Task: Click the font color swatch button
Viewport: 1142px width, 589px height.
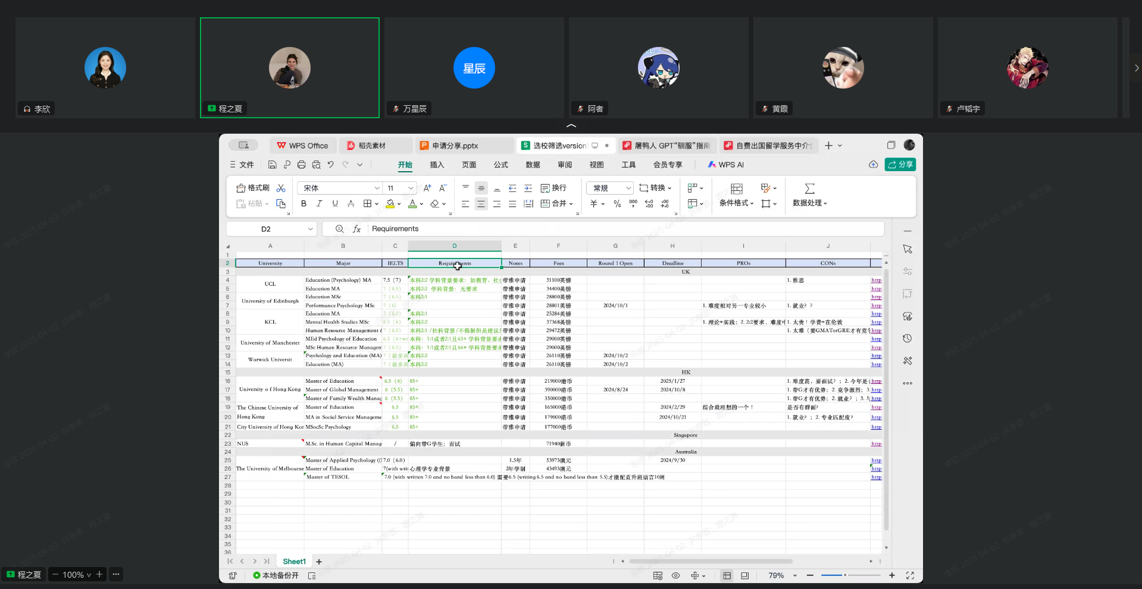Action: [x=412, y=204]
